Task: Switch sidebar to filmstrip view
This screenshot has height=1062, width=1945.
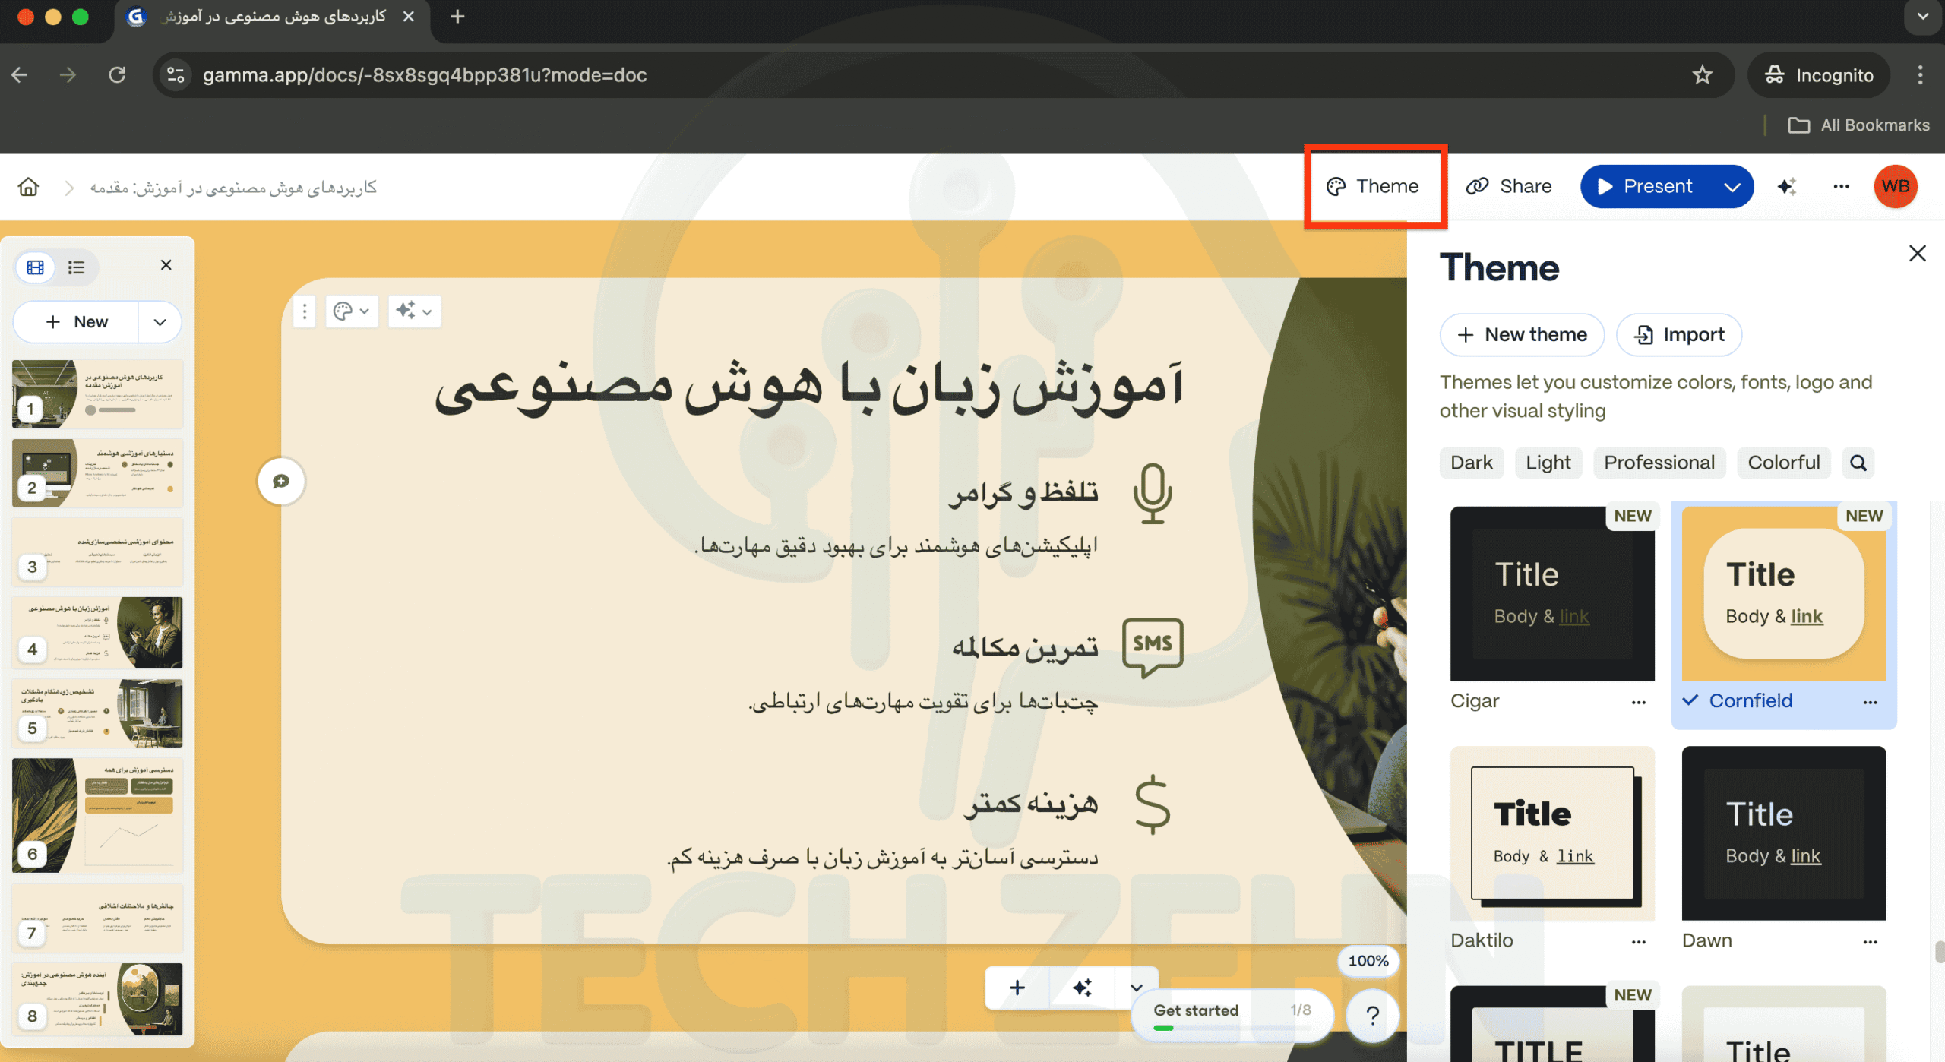Action: 36,267
